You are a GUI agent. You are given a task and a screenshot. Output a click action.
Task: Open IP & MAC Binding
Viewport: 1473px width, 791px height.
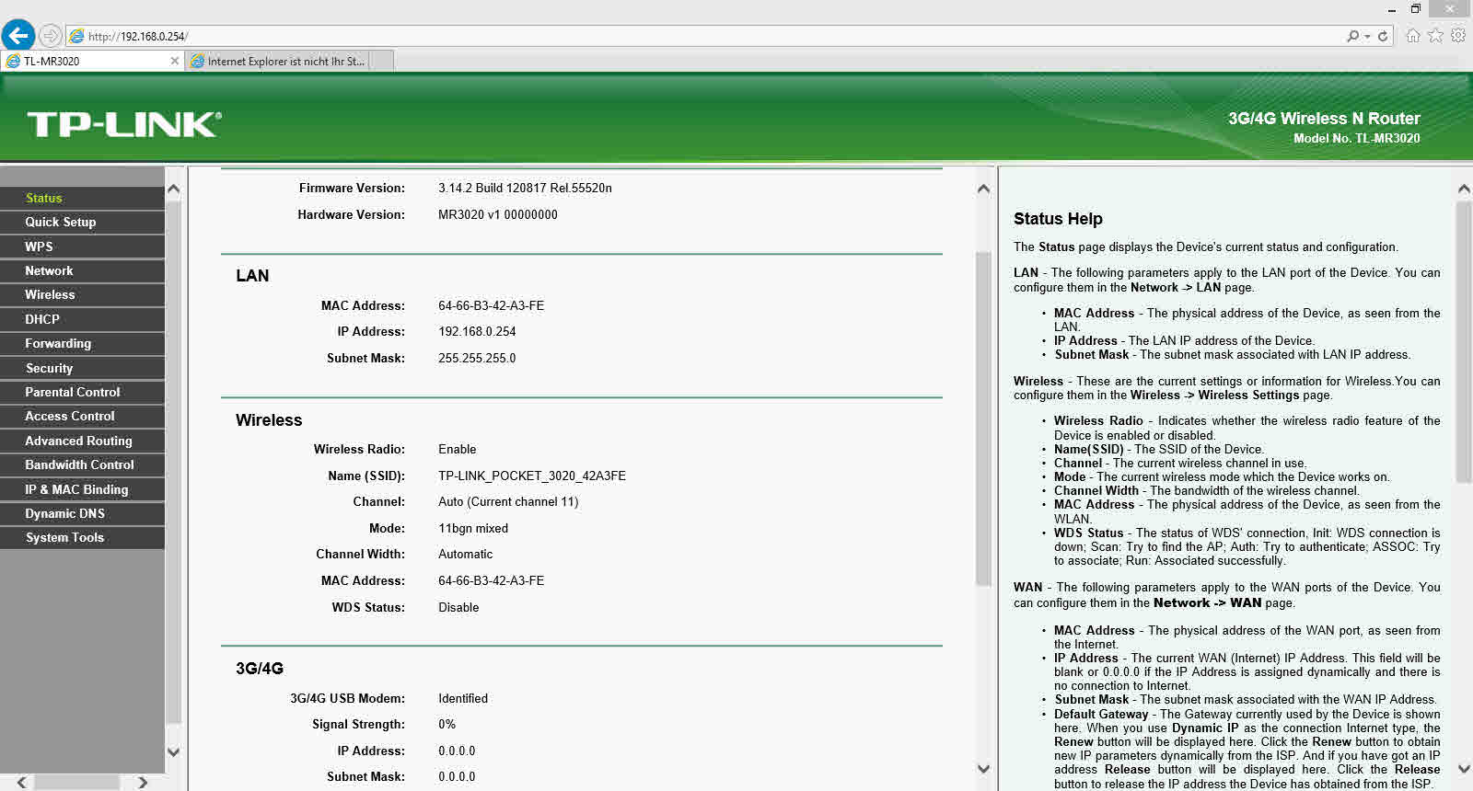click(82, 489)
